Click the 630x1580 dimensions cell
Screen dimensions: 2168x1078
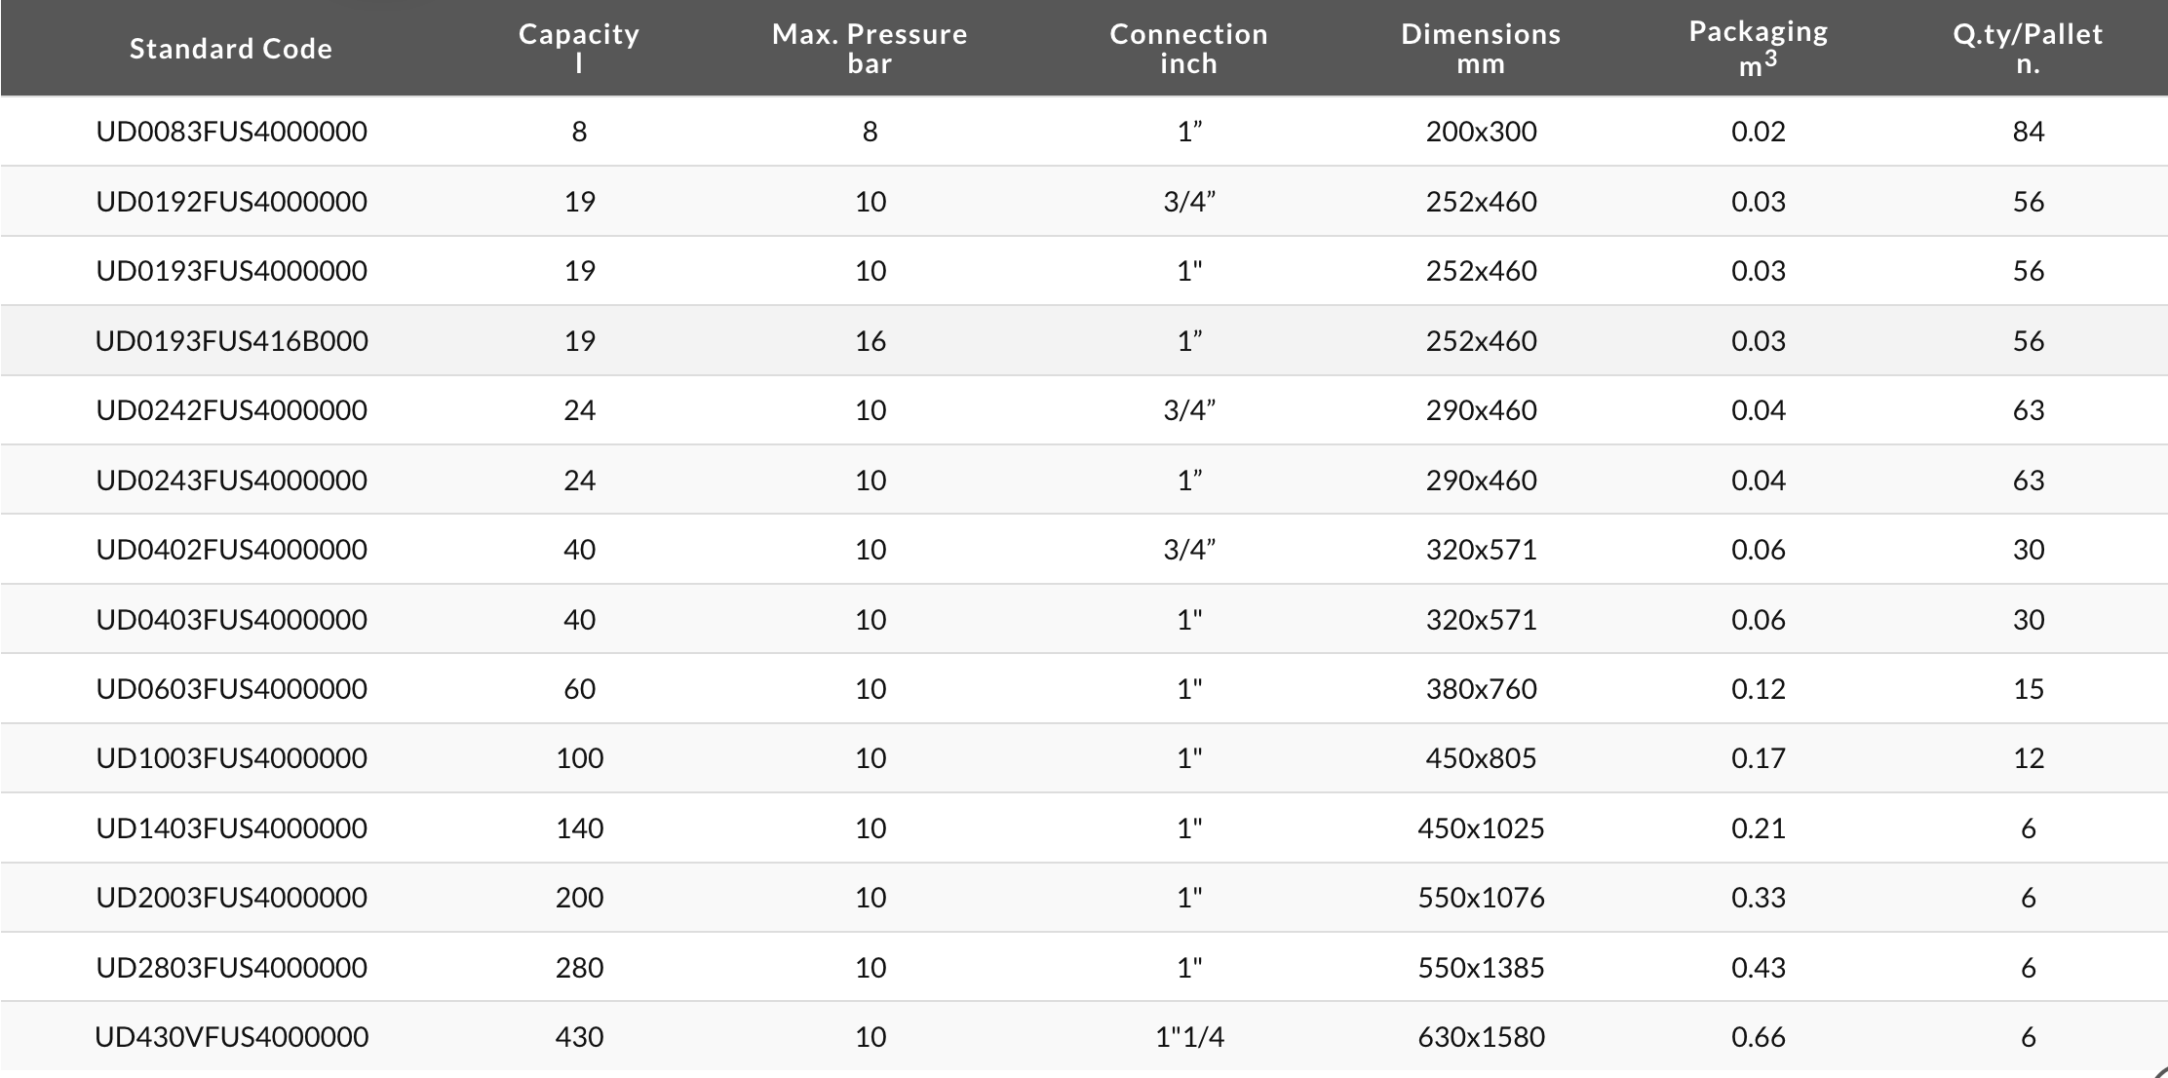(1481, 1037)
